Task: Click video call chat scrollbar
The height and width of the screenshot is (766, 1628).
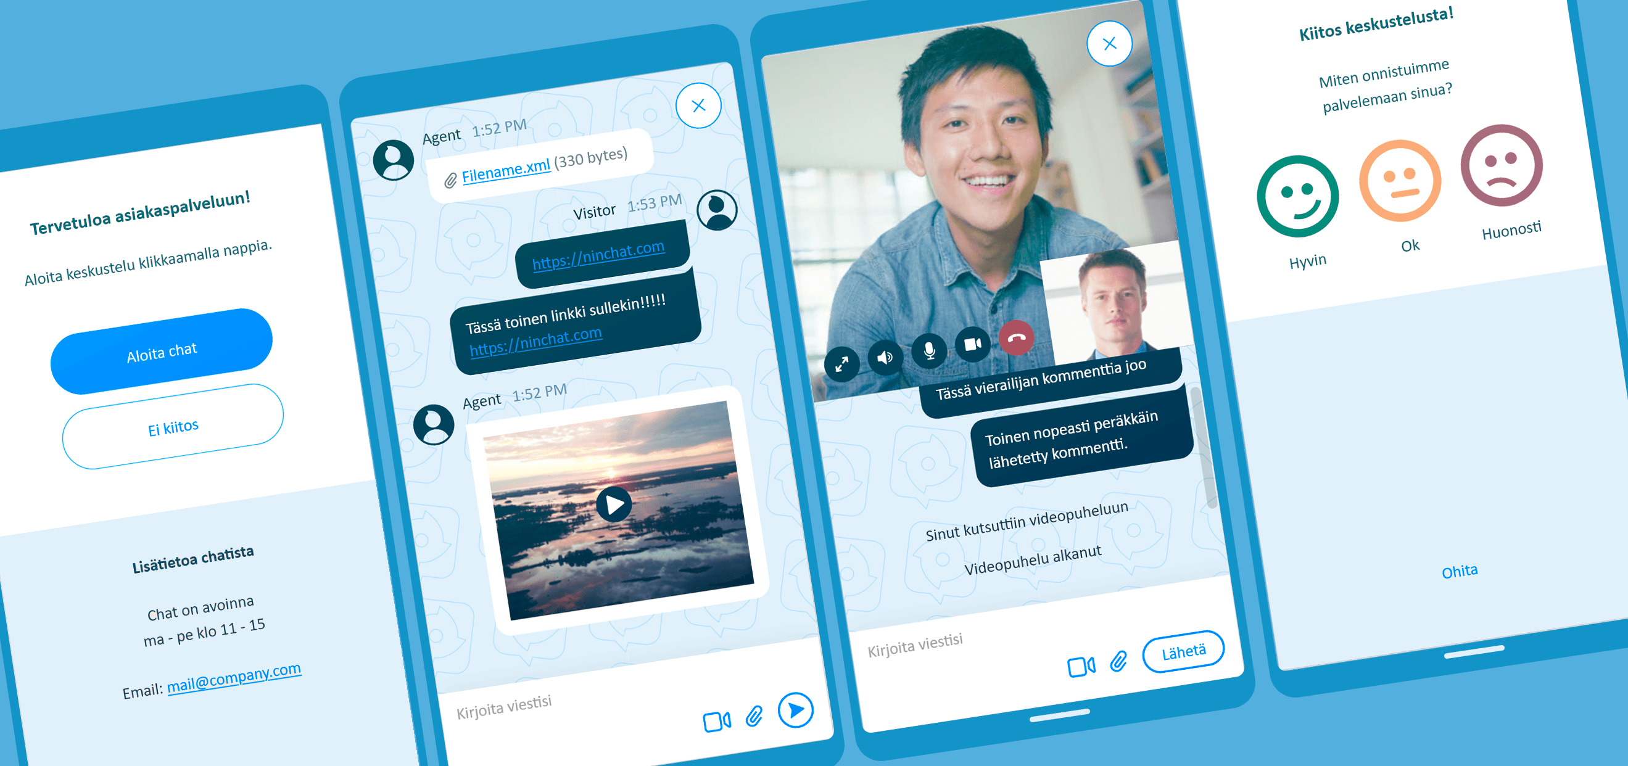Action: (1205, 448)
